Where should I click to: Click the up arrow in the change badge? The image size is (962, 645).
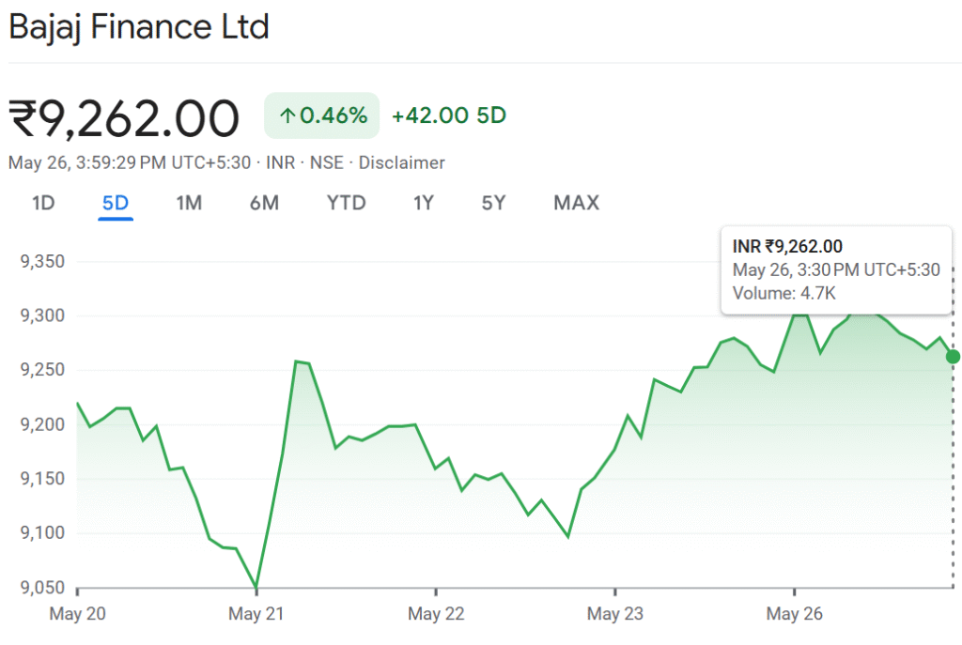287,115
